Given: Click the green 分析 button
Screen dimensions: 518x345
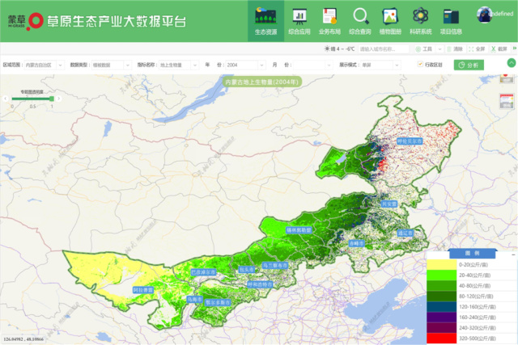Looking at the screenshot, I should tap(467, 65).
